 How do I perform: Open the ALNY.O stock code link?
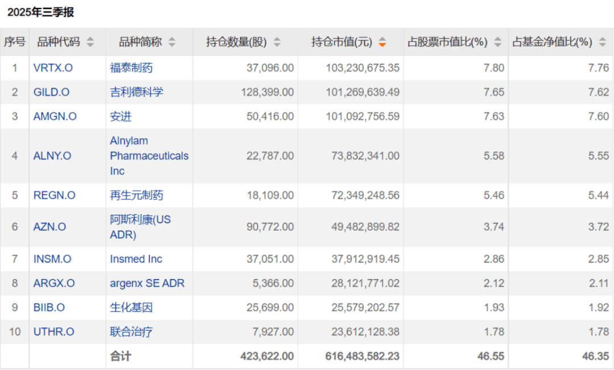[x=52, y=156]
